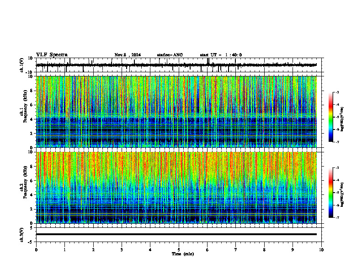Click the "ch.1(V)" axis label
The height and width of the screenshot is (280, 362).
point(22,65)
